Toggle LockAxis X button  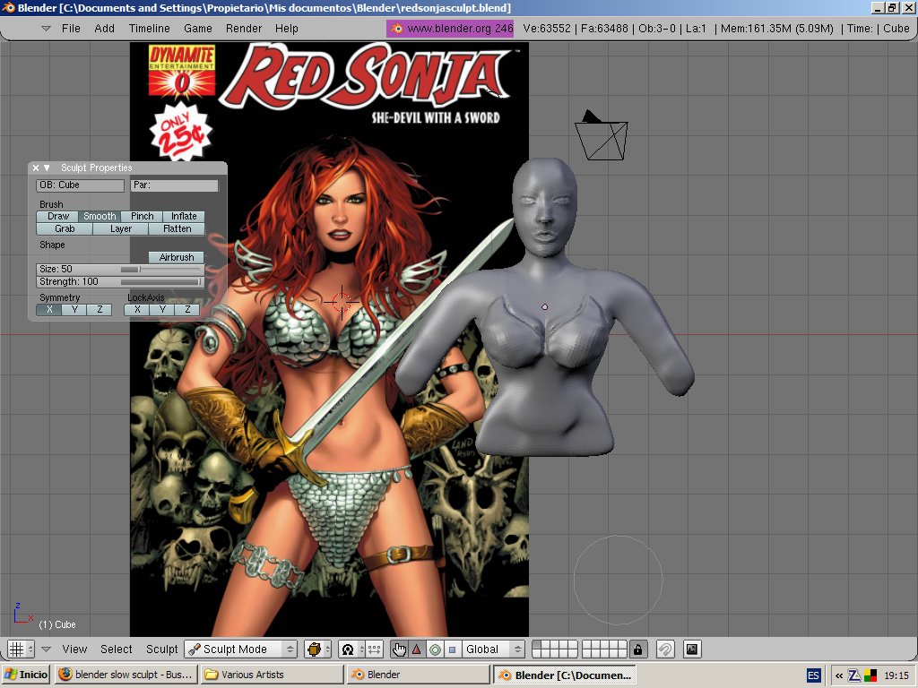tap(137, 310)
